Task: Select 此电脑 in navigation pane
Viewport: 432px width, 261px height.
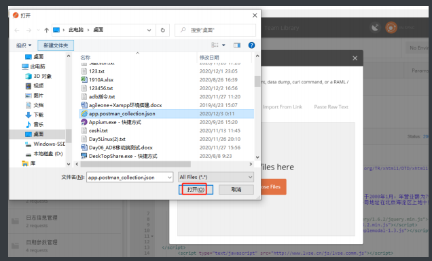Action: (33, 66)
